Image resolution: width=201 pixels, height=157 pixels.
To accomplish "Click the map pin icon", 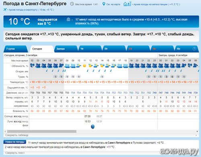I will [x=104, y=4].
